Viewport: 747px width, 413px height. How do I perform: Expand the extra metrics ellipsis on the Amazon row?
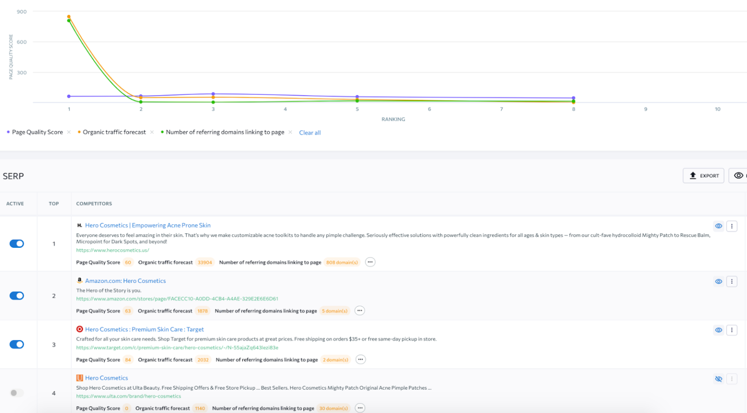click(x=359, y=310)
